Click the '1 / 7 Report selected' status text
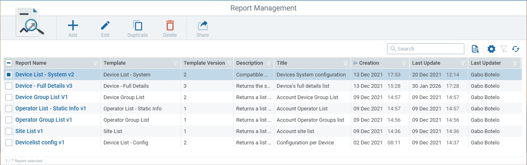The height and width of the screenshot is (165, 527). coord(23,161)
